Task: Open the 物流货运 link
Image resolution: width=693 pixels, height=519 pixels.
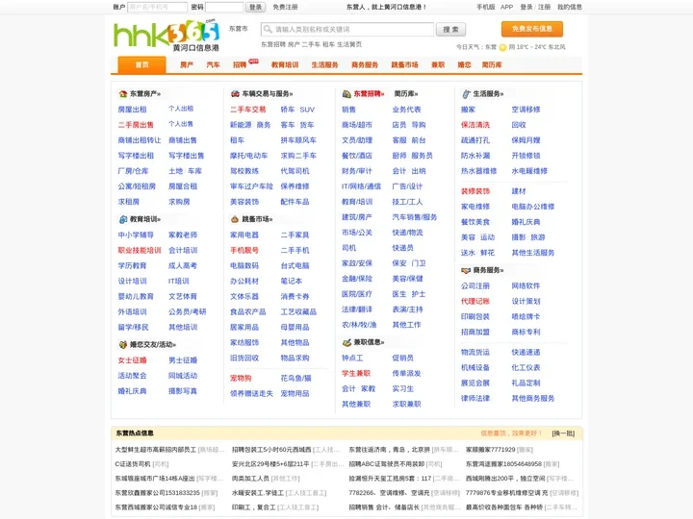Action: 475,352
